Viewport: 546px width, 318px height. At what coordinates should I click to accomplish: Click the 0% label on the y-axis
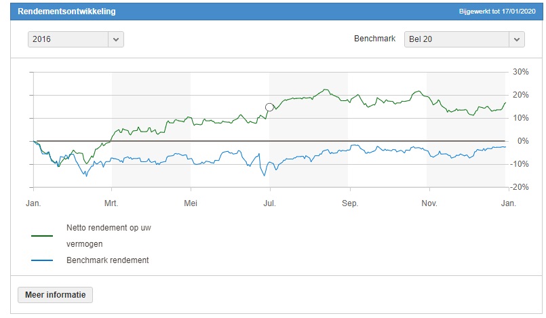tap(522, 141)
